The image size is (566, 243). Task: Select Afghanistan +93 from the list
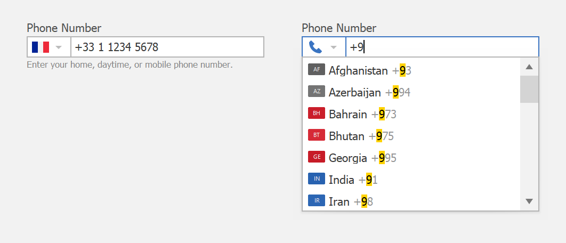[x=411, y=70]
